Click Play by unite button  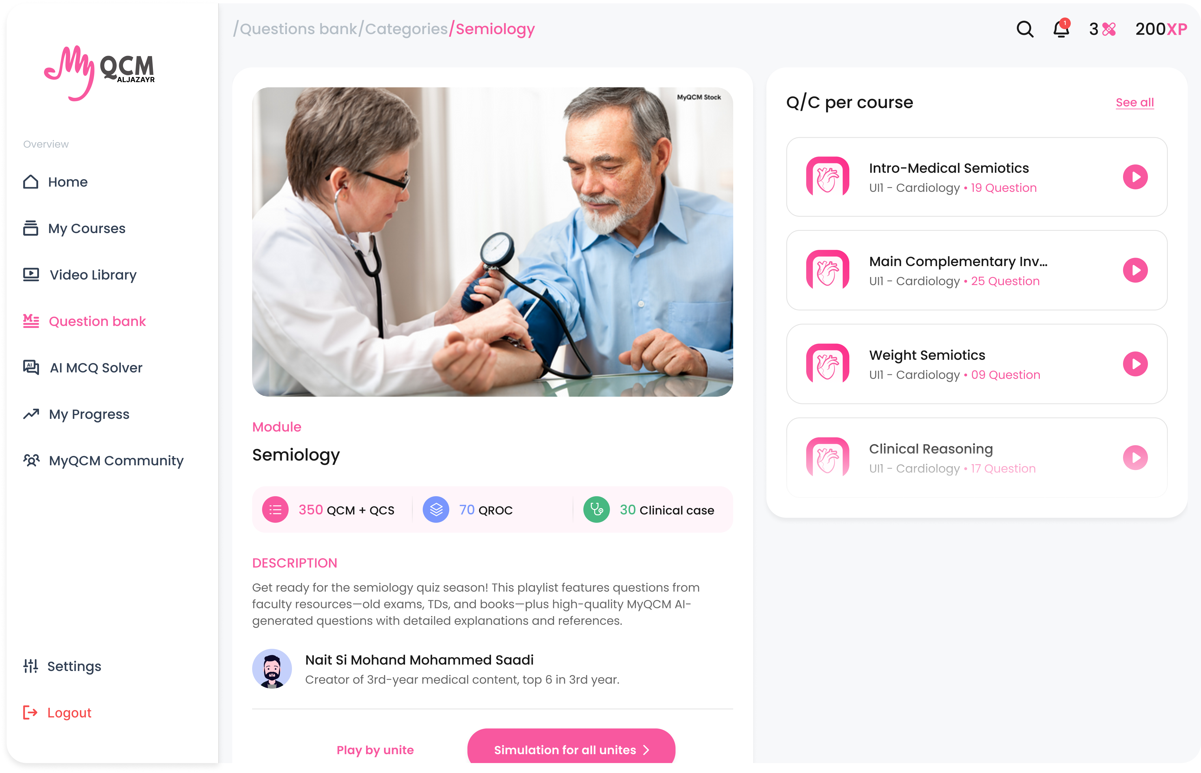(374, 750)
